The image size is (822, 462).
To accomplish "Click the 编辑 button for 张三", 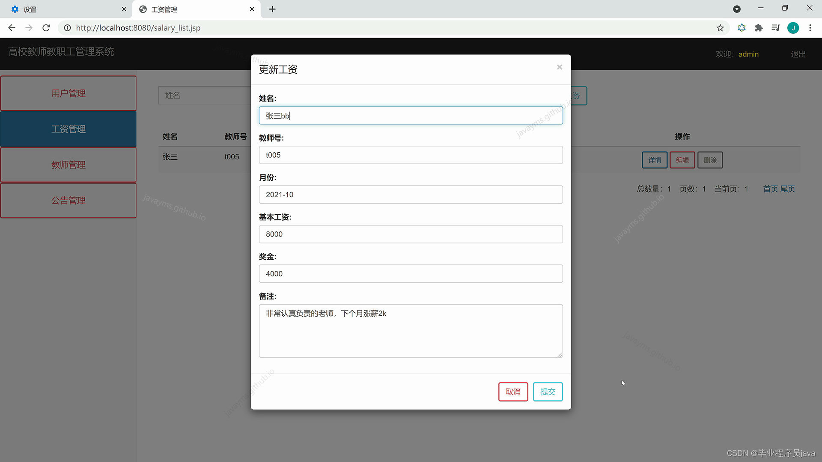I will pyautogui.click(x=682, y=160).
